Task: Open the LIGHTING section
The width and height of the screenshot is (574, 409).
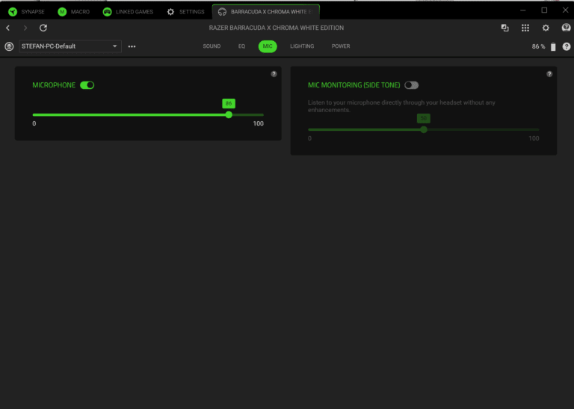Action: tap(302, 46)
